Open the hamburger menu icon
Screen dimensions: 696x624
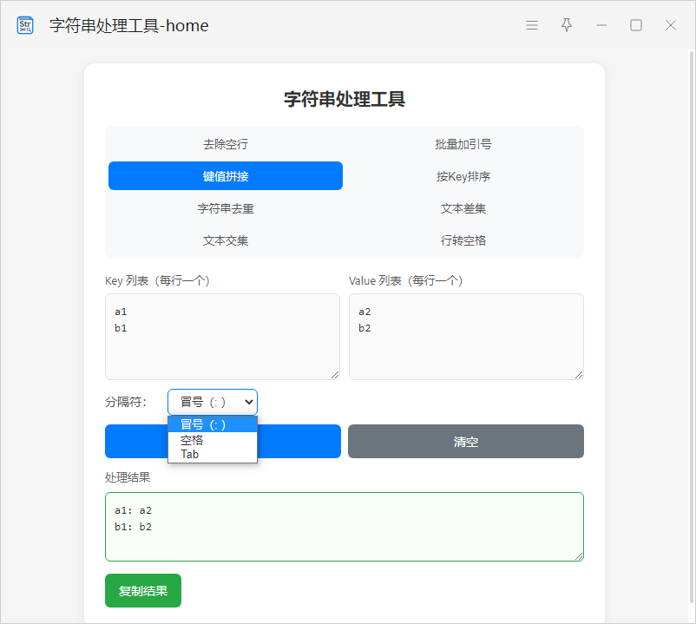click(x=532, y=25)
